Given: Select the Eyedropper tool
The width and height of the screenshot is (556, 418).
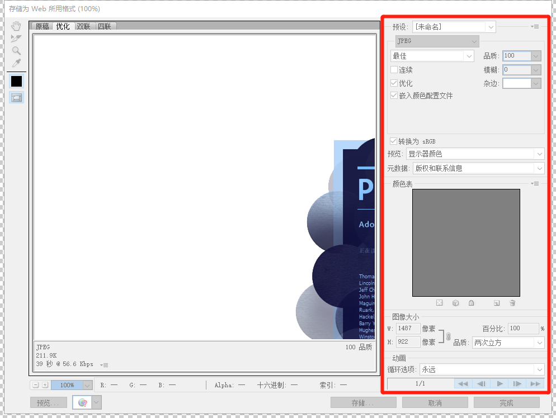Looking at the screenshot, I should 16,63.
